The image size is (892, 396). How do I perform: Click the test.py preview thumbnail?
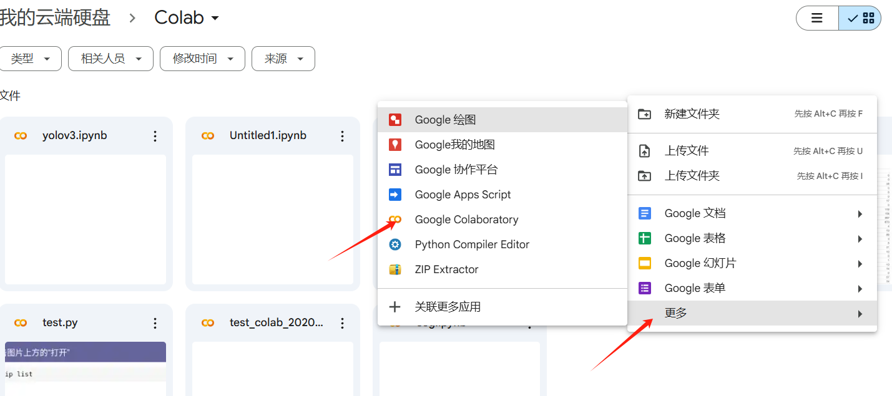pos(86,369)
